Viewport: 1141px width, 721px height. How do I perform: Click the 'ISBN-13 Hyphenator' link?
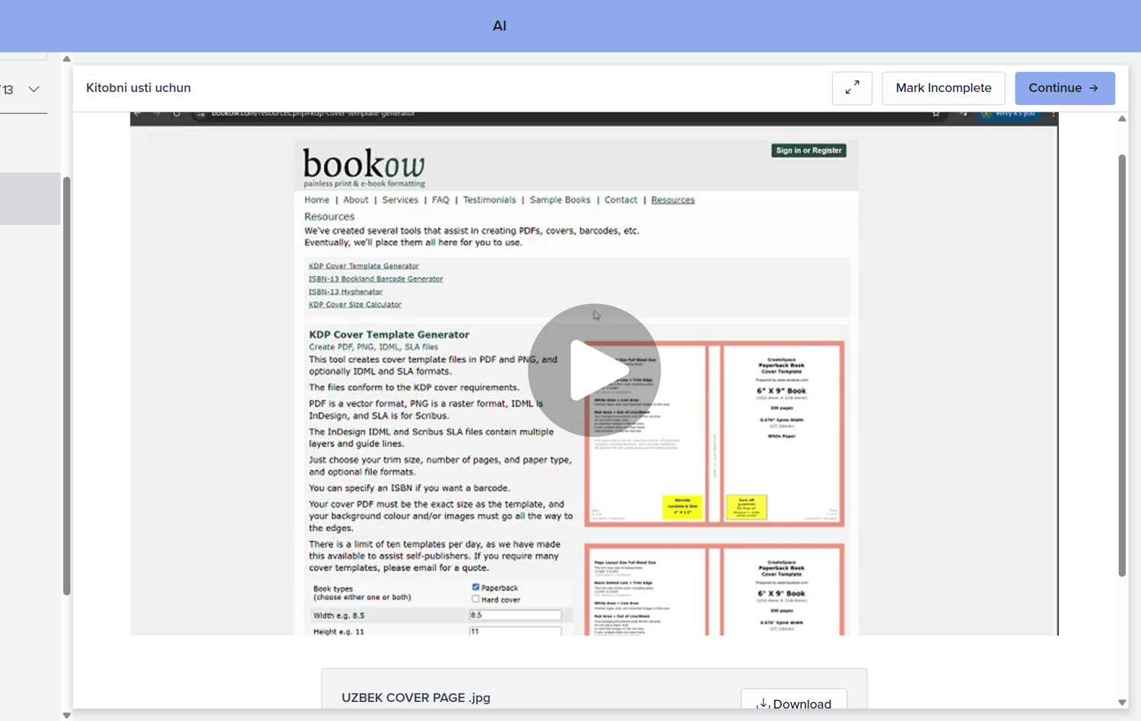click(345, 292)
